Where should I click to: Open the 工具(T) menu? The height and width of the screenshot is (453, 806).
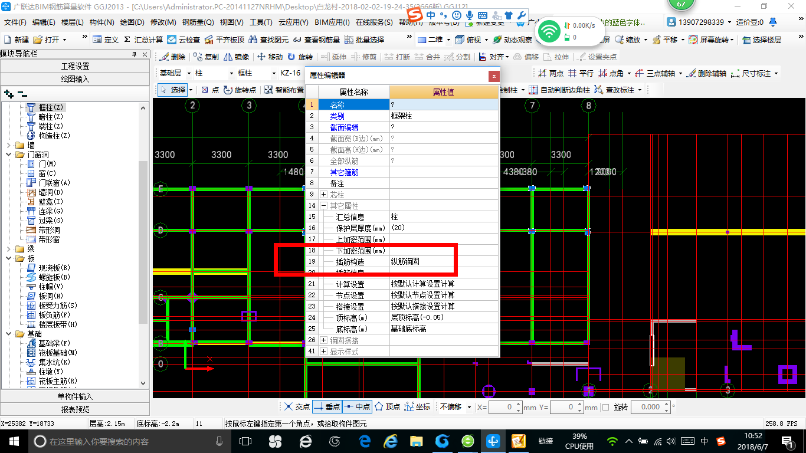(x=260, y=22)
